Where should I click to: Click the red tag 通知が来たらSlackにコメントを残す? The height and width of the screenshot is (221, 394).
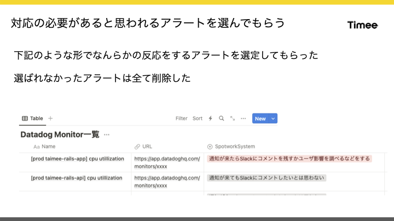[289, 159]
